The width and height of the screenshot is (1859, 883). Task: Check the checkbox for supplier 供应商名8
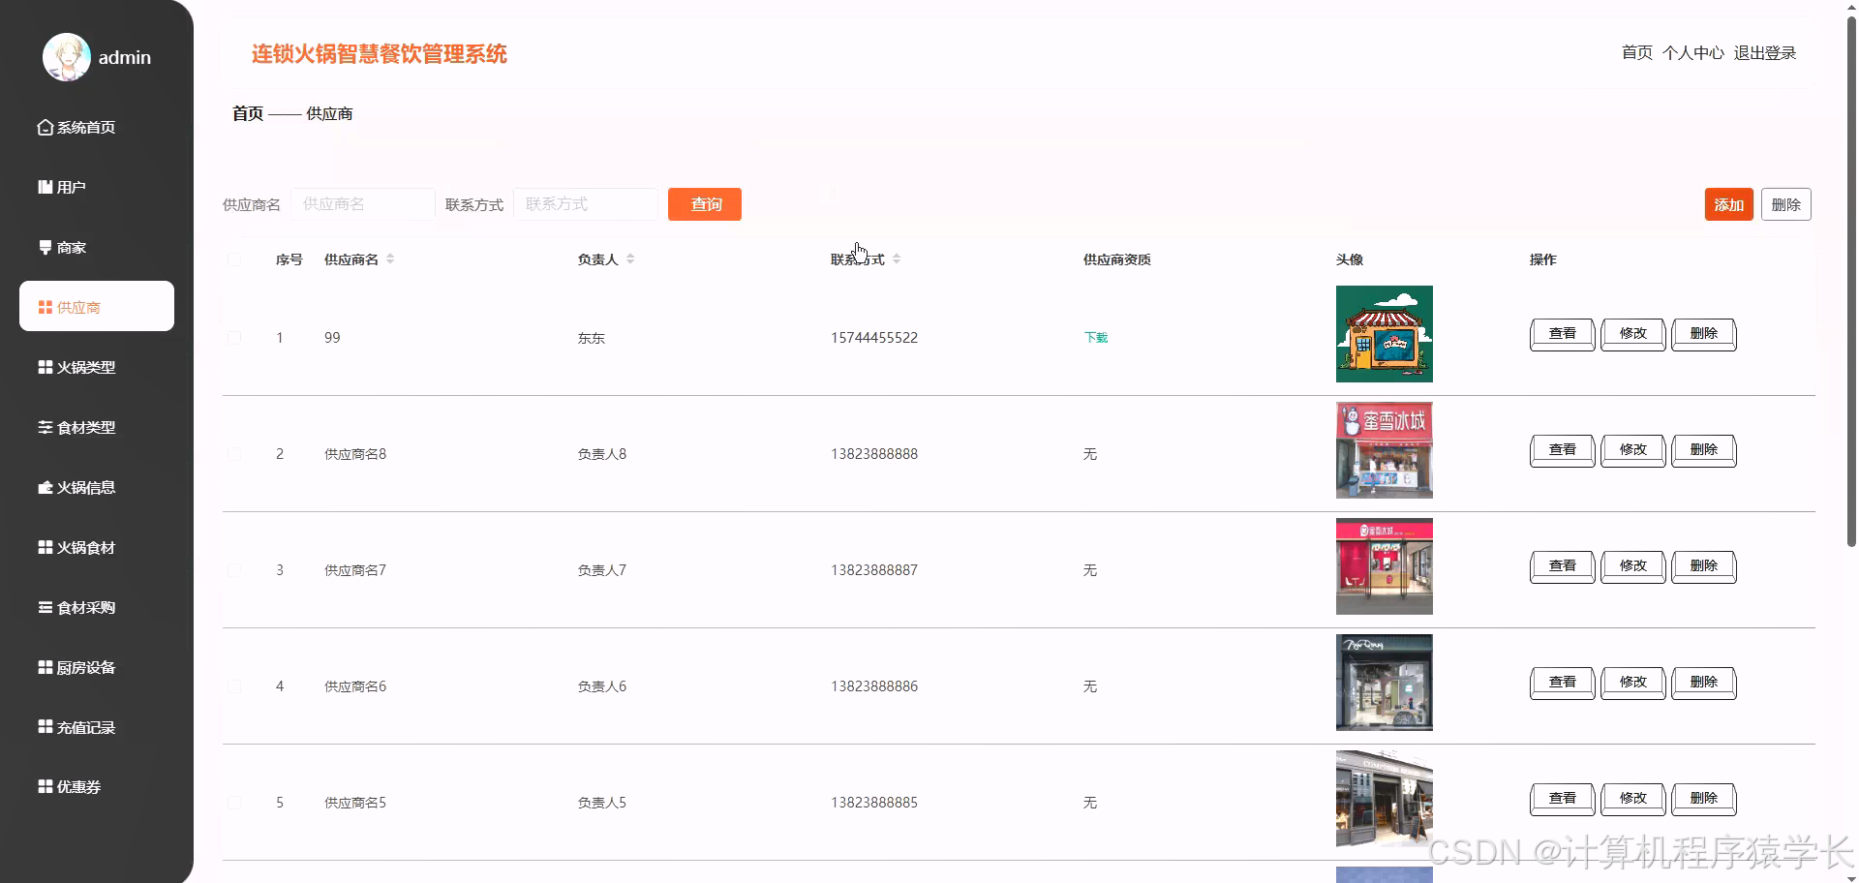(234, 453)
